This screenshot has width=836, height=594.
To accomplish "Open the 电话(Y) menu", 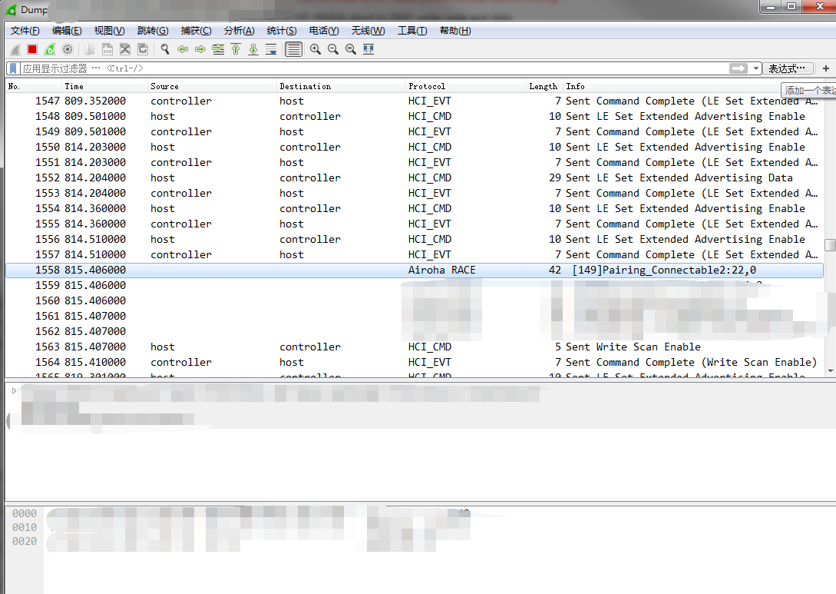I will 324,31.
